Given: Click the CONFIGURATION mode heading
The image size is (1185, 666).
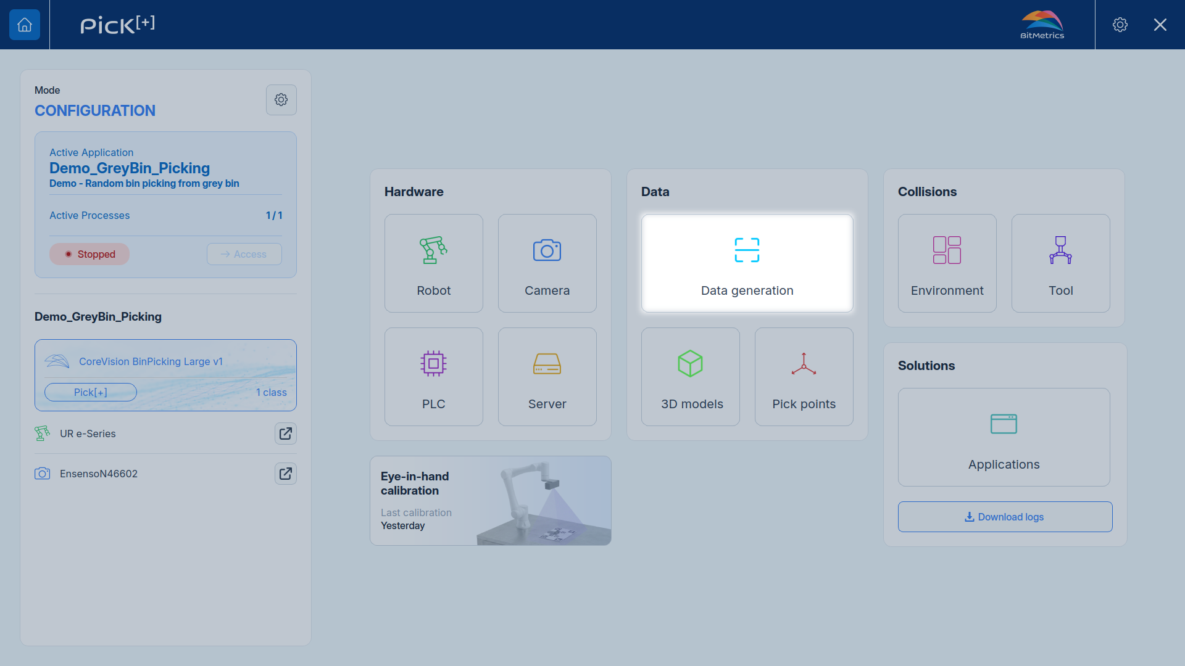Looking at the screenshot, I should [x=95, y=110].
